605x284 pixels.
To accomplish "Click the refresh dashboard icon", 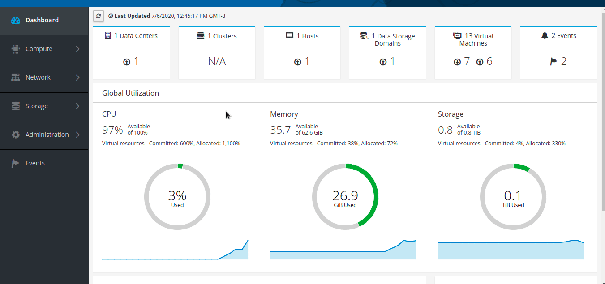I will click(99, 16).
